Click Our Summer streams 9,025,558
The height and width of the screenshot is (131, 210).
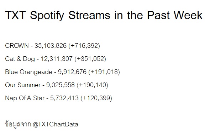point(61,85)
